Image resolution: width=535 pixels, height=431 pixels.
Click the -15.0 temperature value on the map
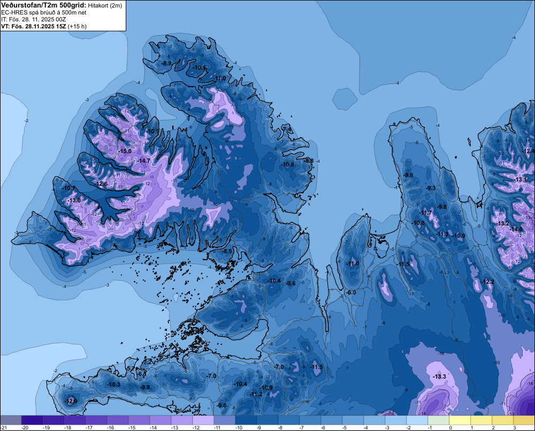125,151
